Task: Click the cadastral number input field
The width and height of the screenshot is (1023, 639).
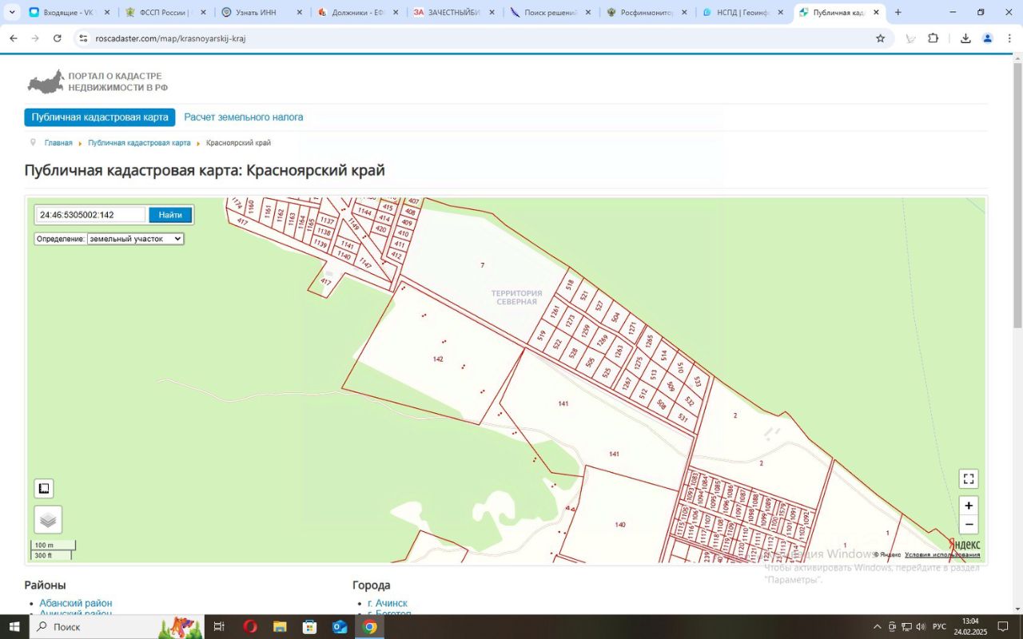Action: [91, 215]
